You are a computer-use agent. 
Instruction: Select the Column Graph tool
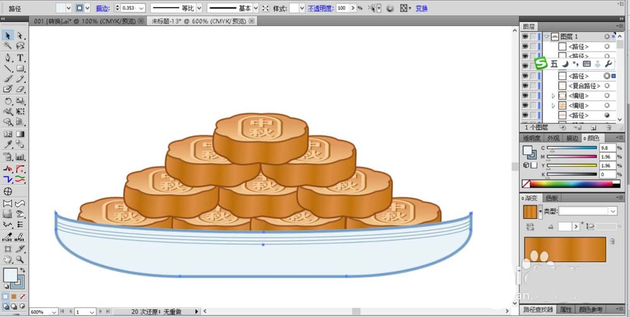(x=20, y=157)
